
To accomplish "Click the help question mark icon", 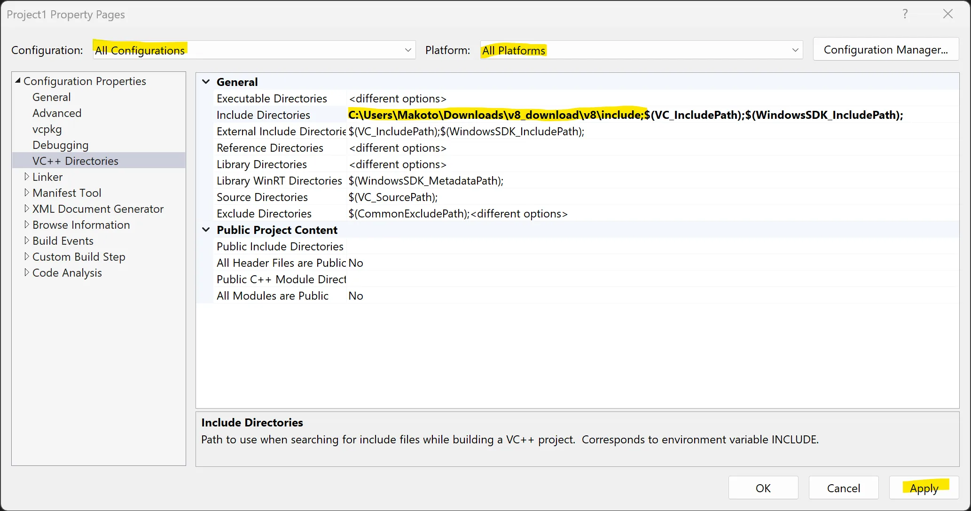I will [905, 14].
